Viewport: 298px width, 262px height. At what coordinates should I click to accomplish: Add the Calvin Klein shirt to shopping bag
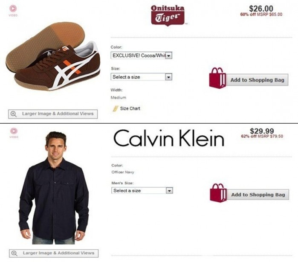click(257, 195)
